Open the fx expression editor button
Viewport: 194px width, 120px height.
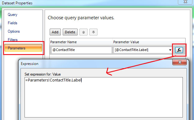(179, 50)
